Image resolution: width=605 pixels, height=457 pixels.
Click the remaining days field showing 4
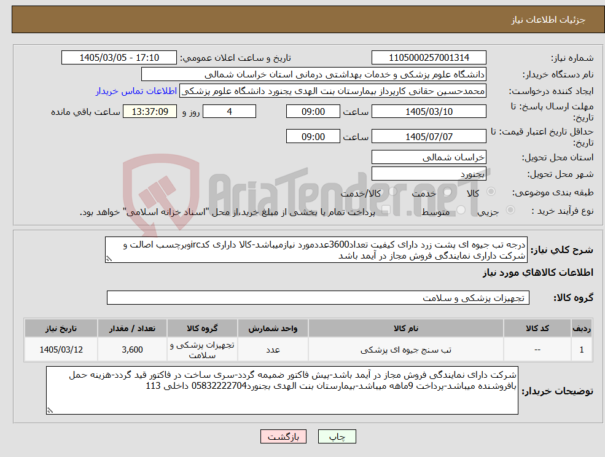pos(229,112)
